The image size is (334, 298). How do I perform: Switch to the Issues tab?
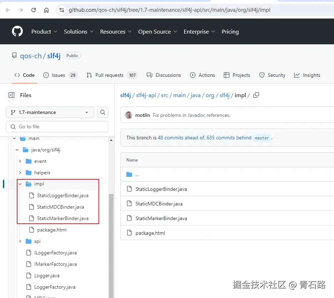pyautogui.click(x=61, y=75)
